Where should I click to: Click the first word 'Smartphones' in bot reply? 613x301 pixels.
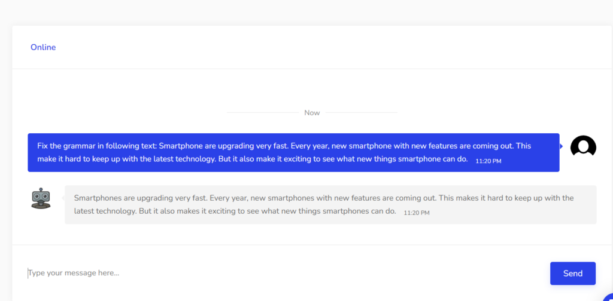97,198
